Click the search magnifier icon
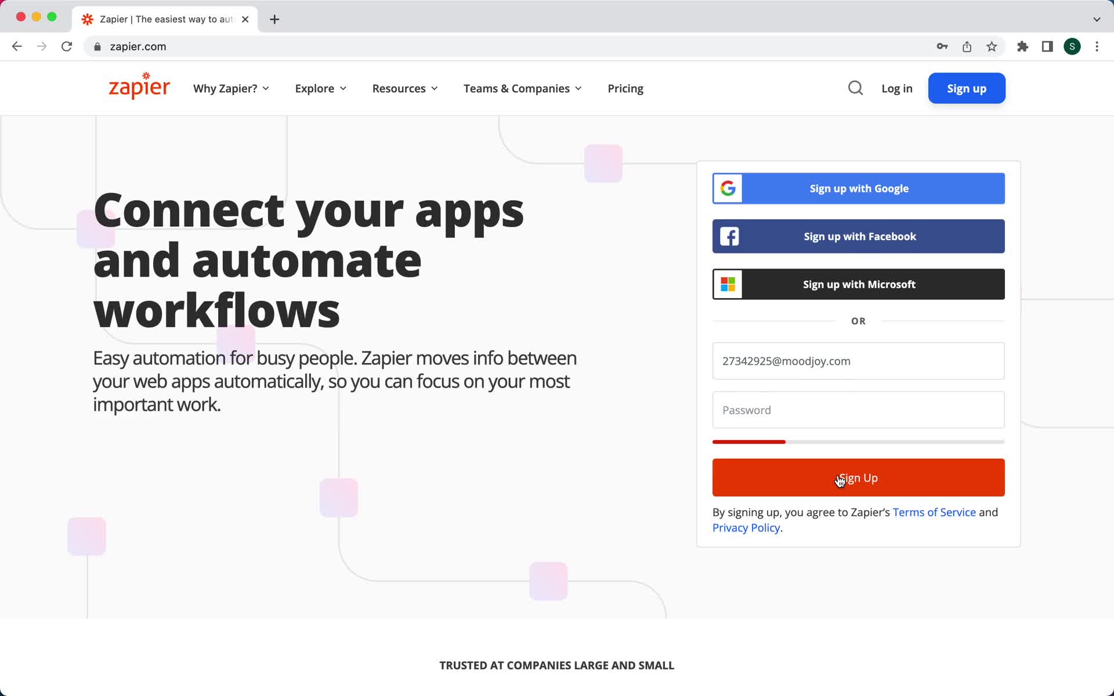 [856, 88]
